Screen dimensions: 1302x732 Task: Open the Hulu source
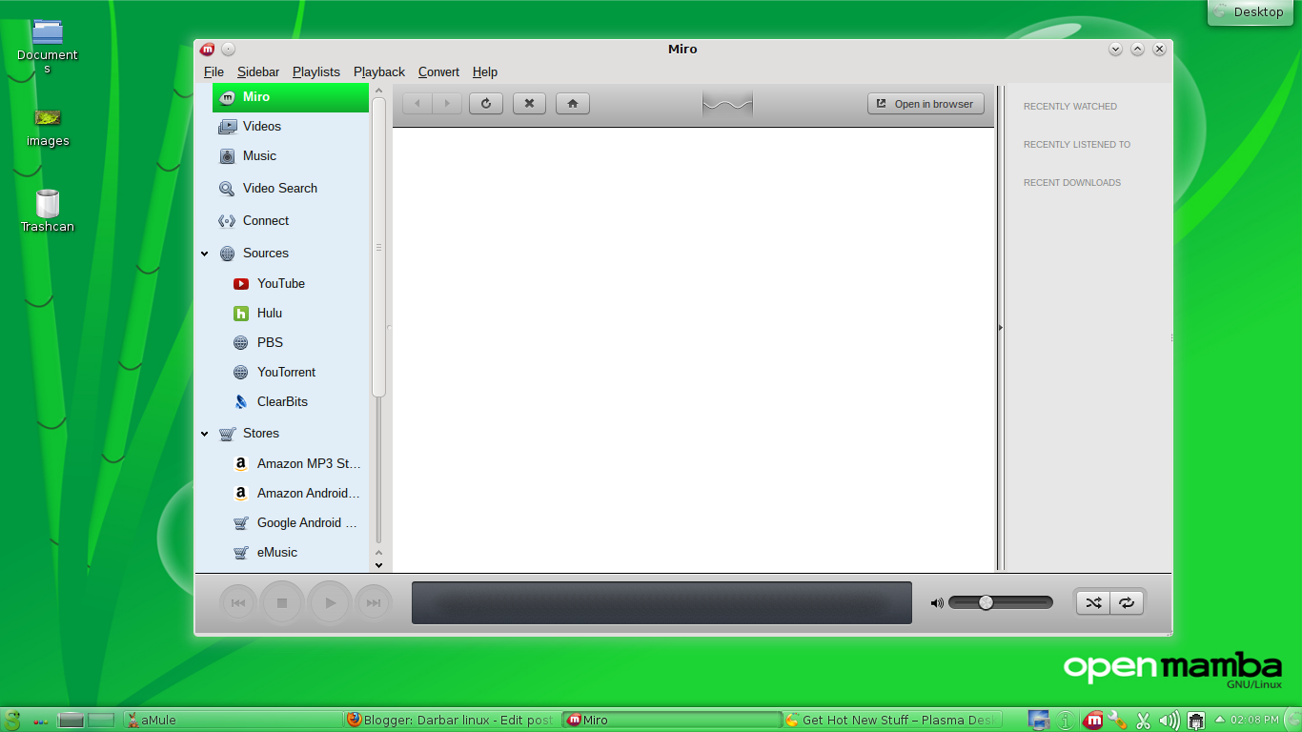coord(270,313)
